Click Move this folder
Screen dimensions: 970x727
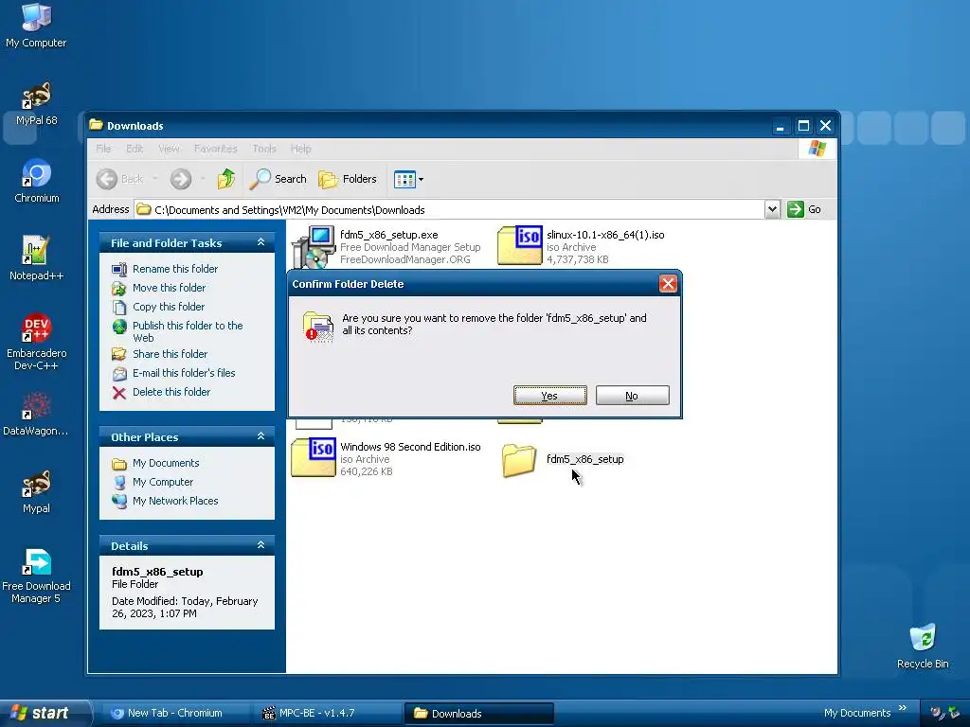click(x=169, y=288)
